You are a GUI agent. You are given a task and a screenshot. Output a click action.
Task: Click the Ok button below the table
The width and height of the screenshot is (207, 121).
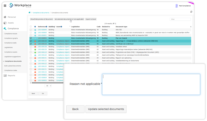pyautogui.click(x=43, y=93)
